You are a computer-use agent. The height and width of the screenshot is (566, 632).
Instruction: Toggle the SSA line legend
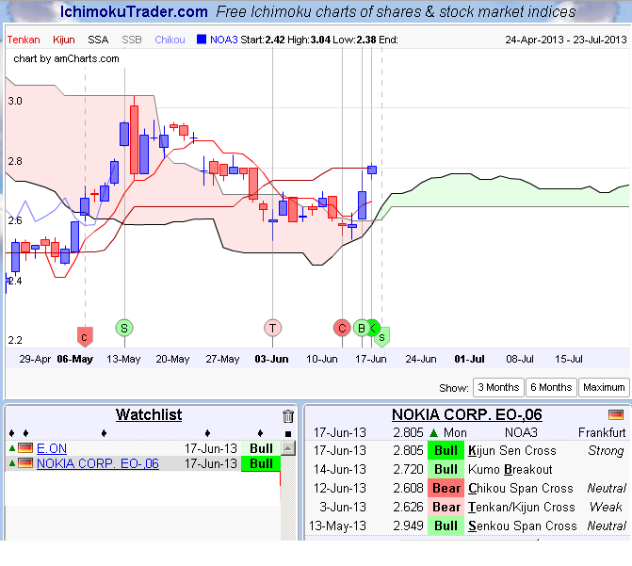click(98, 40)
